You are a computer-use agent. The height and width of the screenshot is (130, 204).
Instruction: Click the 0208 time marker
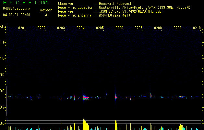(x=158, y=28)
